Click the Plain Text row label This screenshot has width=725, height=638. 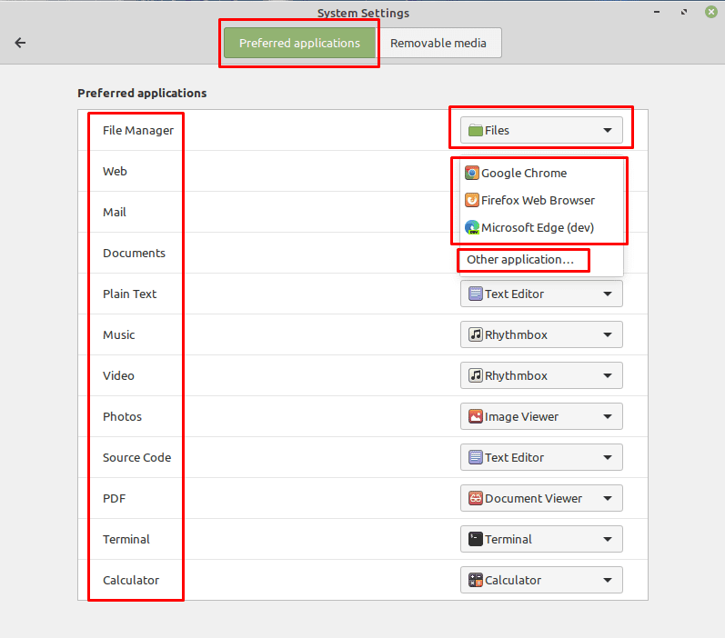(129, 294)
